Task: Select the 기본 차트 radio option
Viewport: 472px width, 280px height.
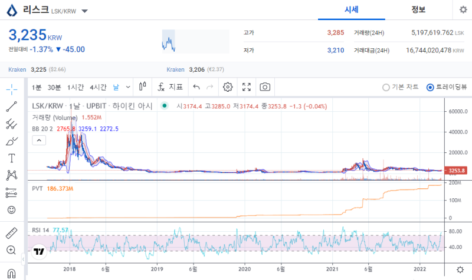Action: [x=400, y=87]
